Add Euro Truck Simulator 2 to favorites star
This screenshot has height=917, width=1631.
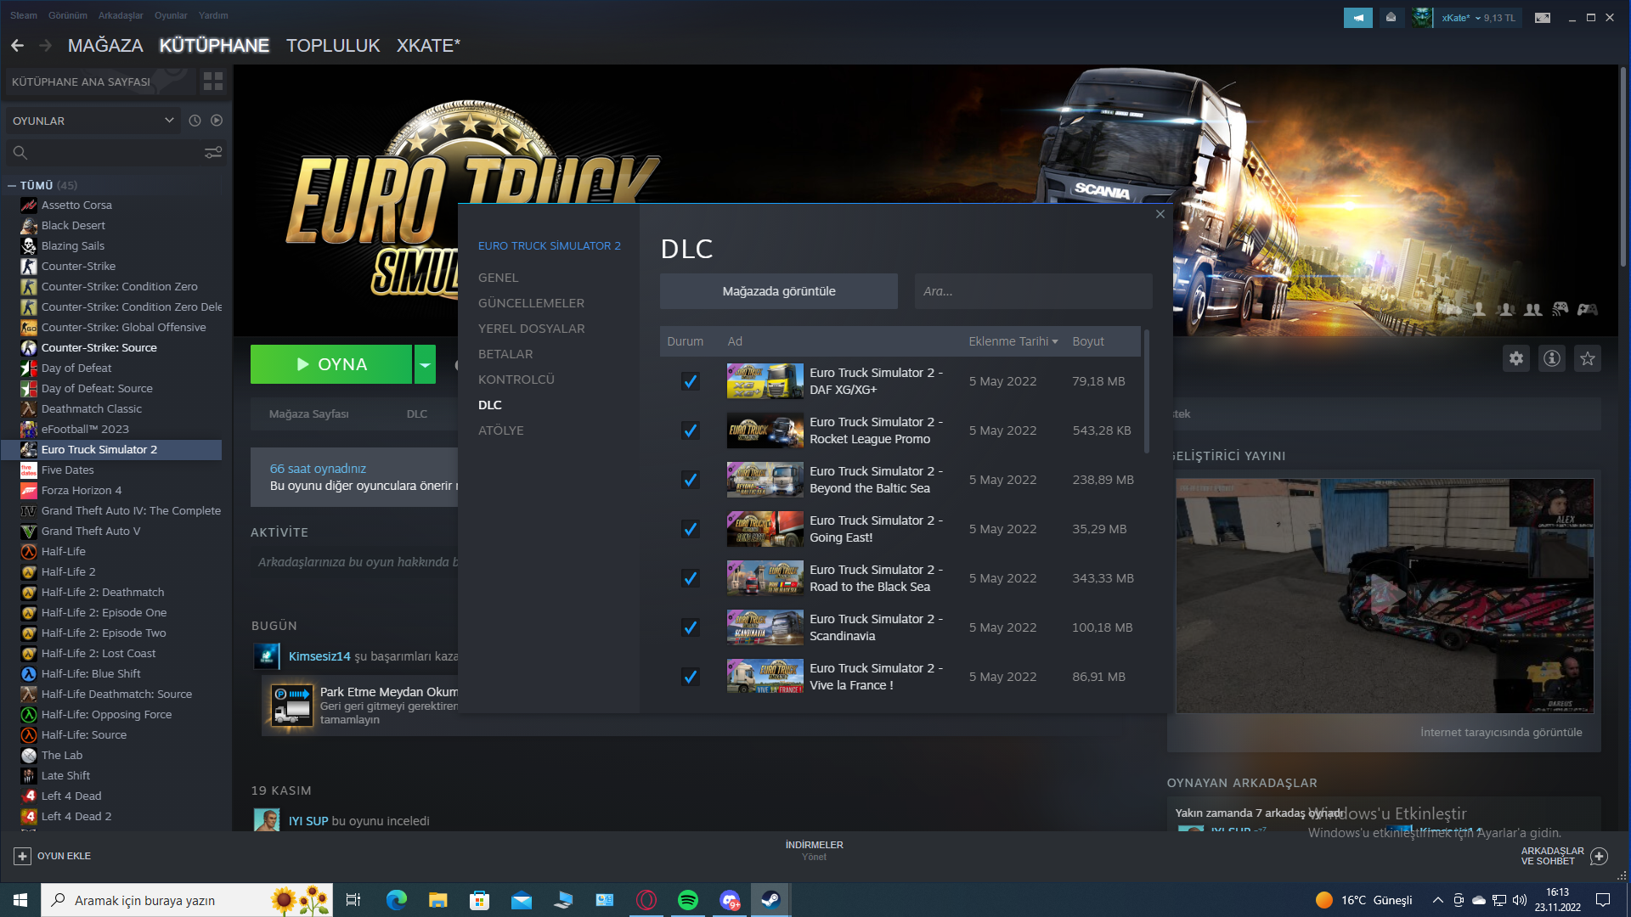(x=1588, y=358)
